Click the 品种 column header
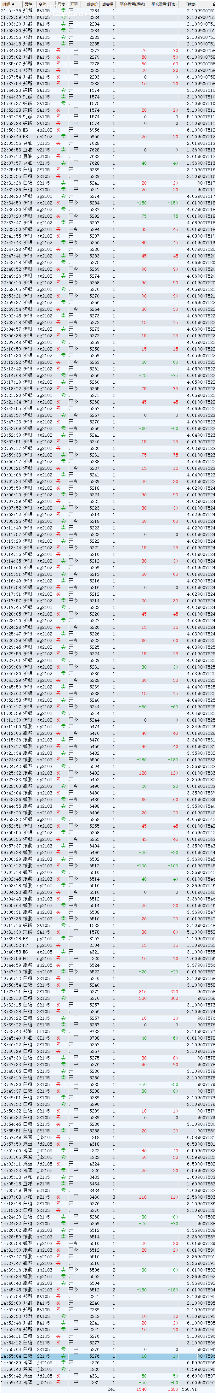The height and width of the screenshot is (1393, 215). pyautogui.click(x=29, y=4)
